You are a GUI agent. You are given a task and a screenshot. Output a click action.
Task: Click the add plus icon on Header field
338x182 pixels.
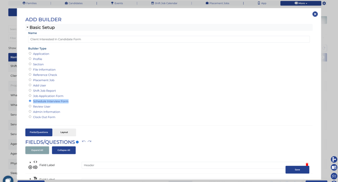click(x=30, y=167)
